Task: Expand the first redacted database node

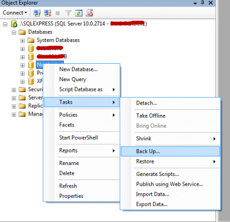Action: [x=22, y=49]
